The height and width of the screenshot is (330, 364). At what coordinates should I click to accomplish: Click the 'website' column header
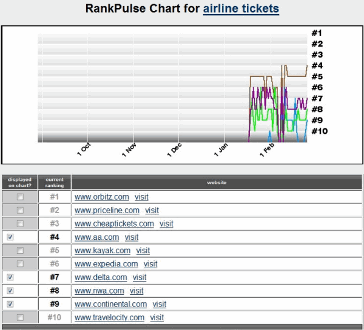click(217, 182)
